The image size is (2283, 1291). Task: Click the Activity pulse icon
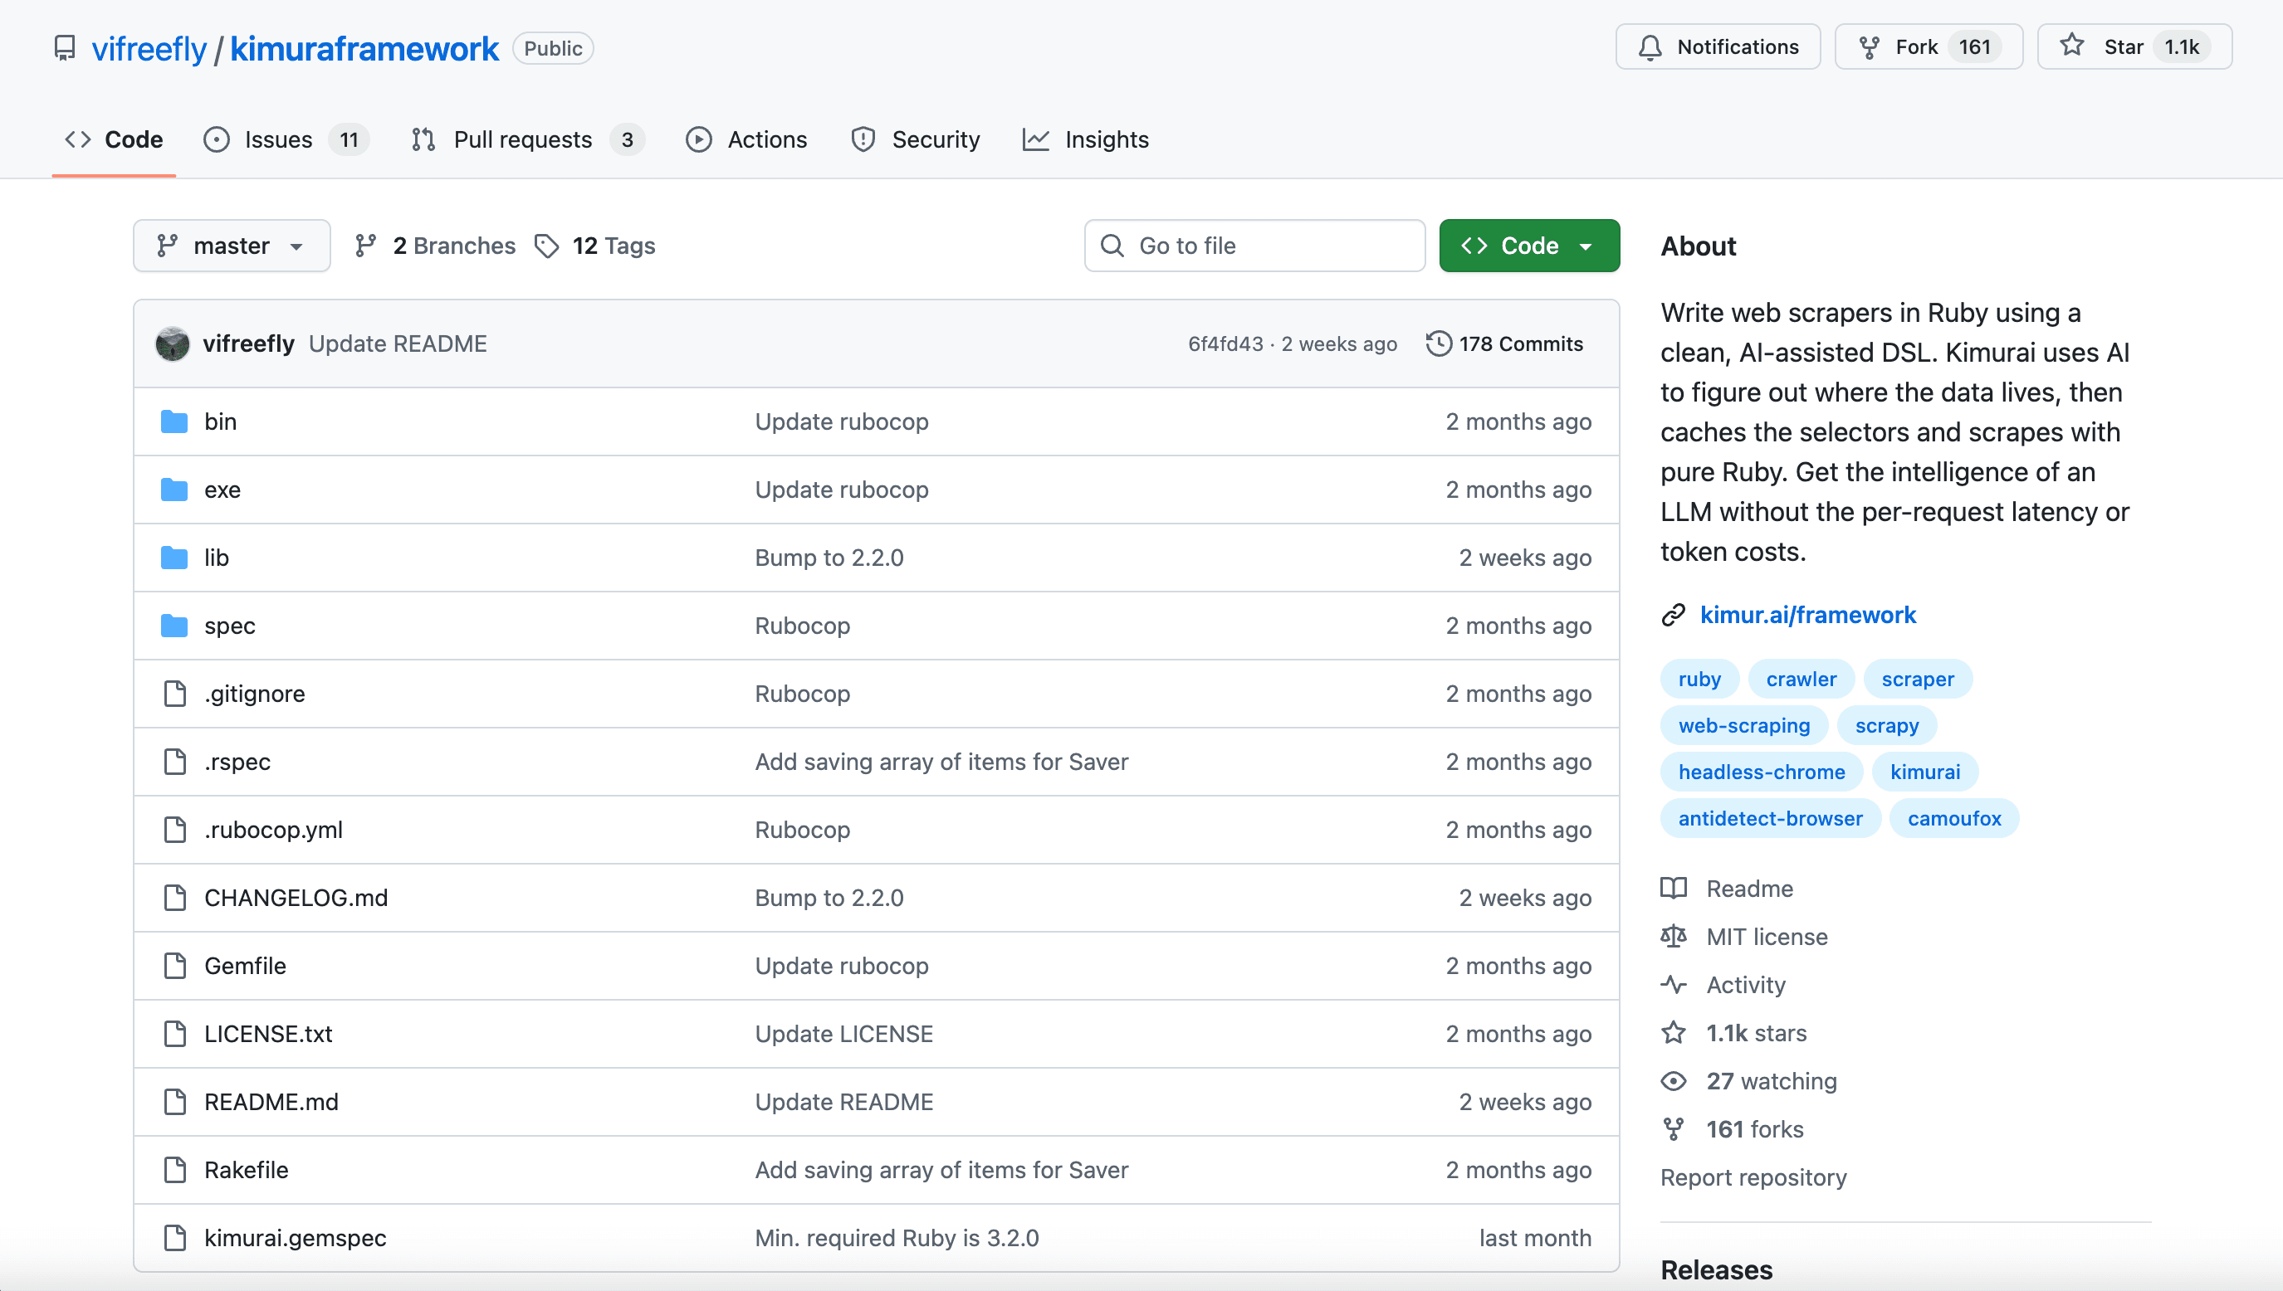pyautogui.click(x=1675, y=984)
